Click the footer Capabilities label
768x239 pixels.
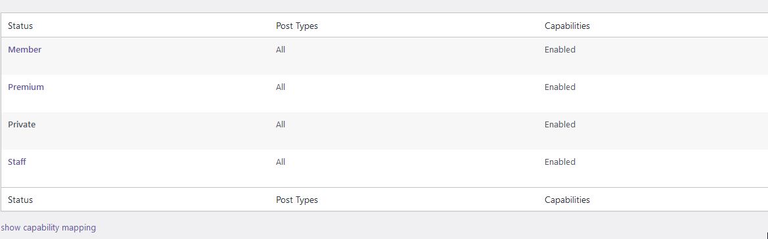tap(567, 200)
